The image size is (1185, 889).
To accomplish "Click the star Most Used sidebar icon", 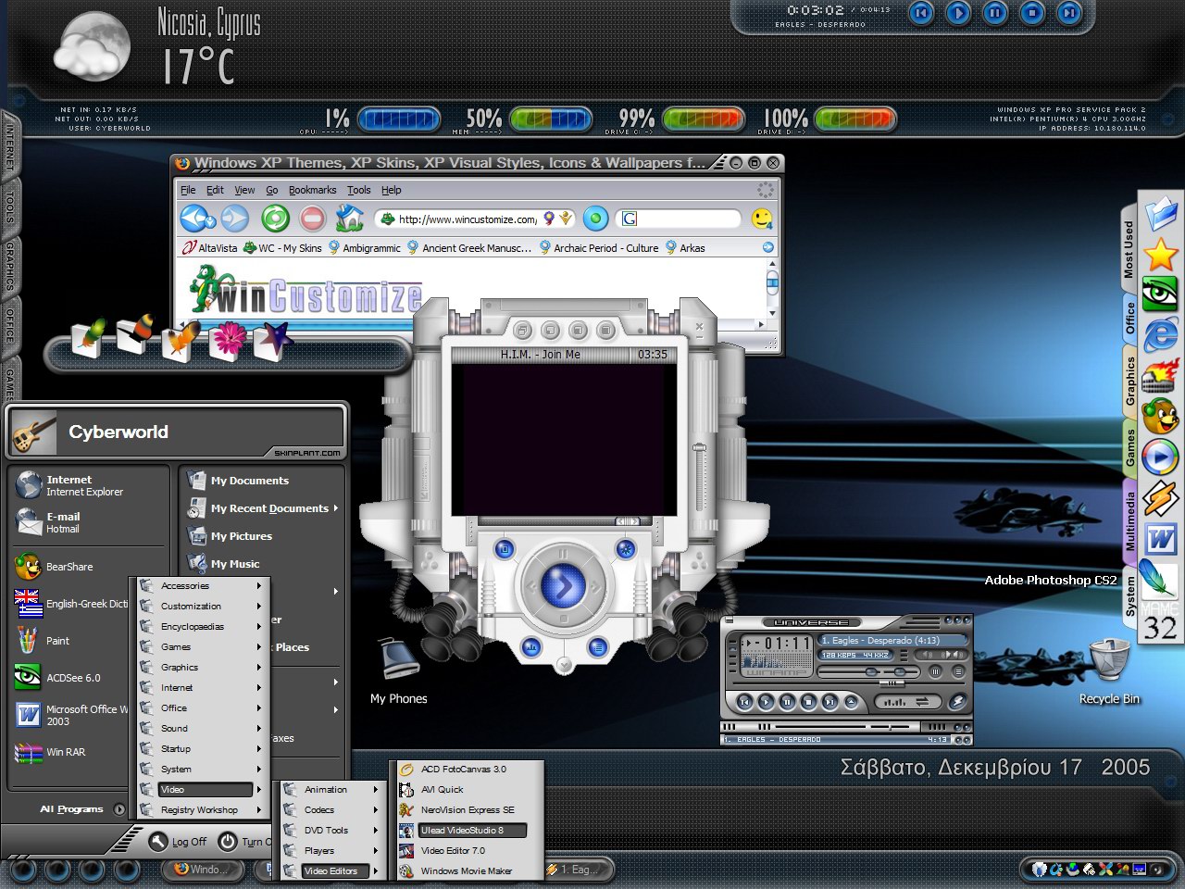I will [1160, 254].
